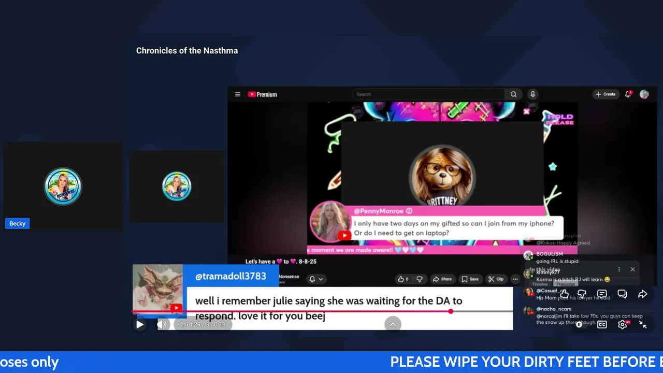Click the 'Let's have a' video title text
The width and height of the screenshot is (663, 373).
pos(281,262)
